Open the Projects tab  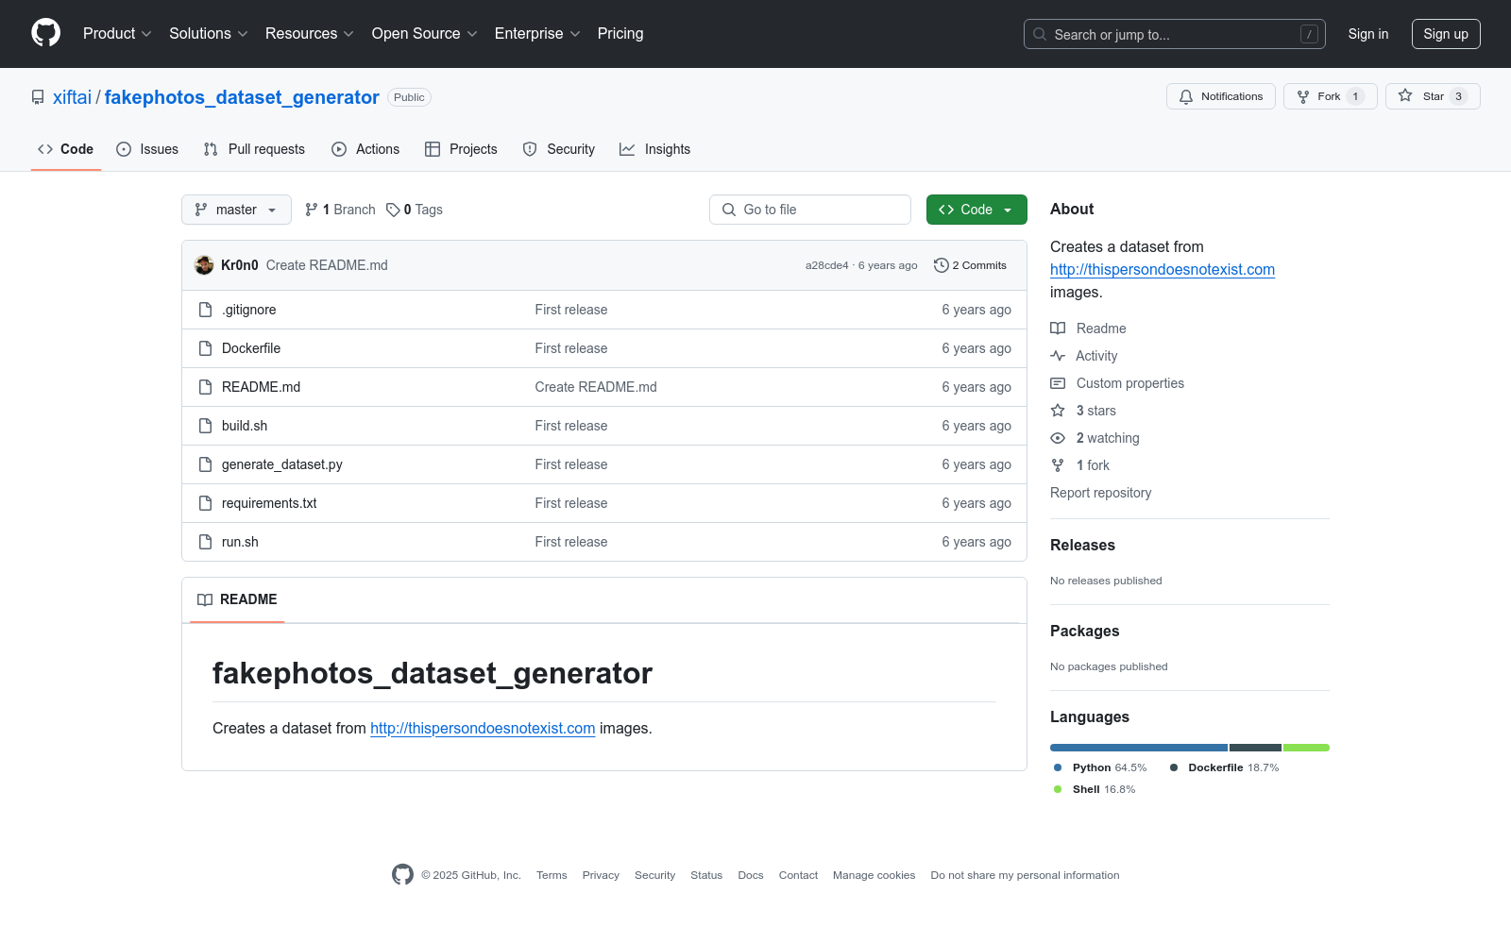pos(461,149)
